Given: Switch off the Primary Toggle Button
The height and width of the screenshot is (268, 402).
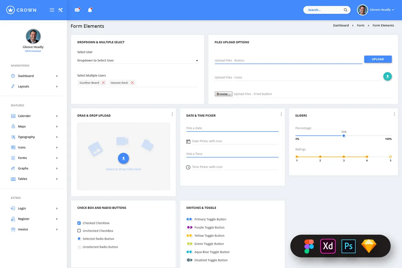Looking at the screenshot, I should click(189, 219).
